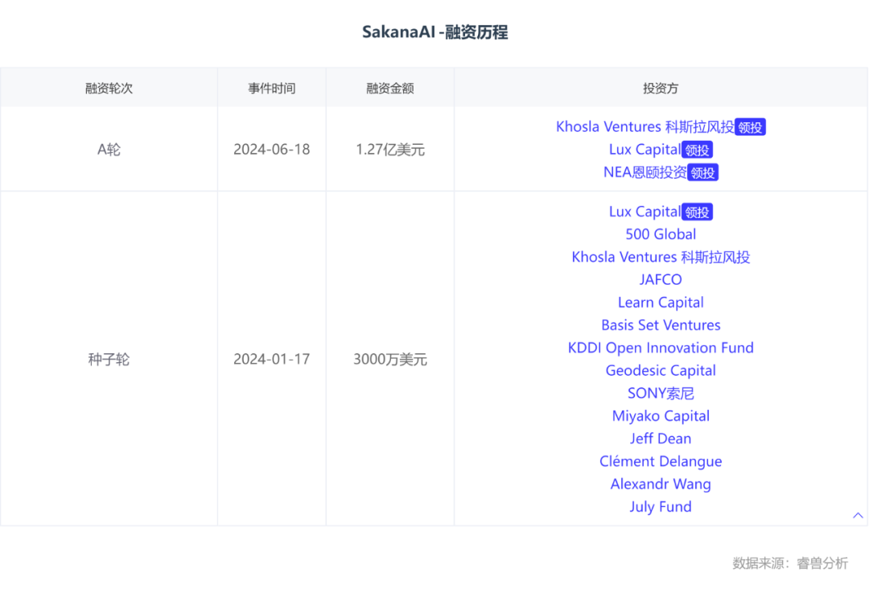
Task: Select the 融资轮次 column header
Action: click(x=109, y=88)
